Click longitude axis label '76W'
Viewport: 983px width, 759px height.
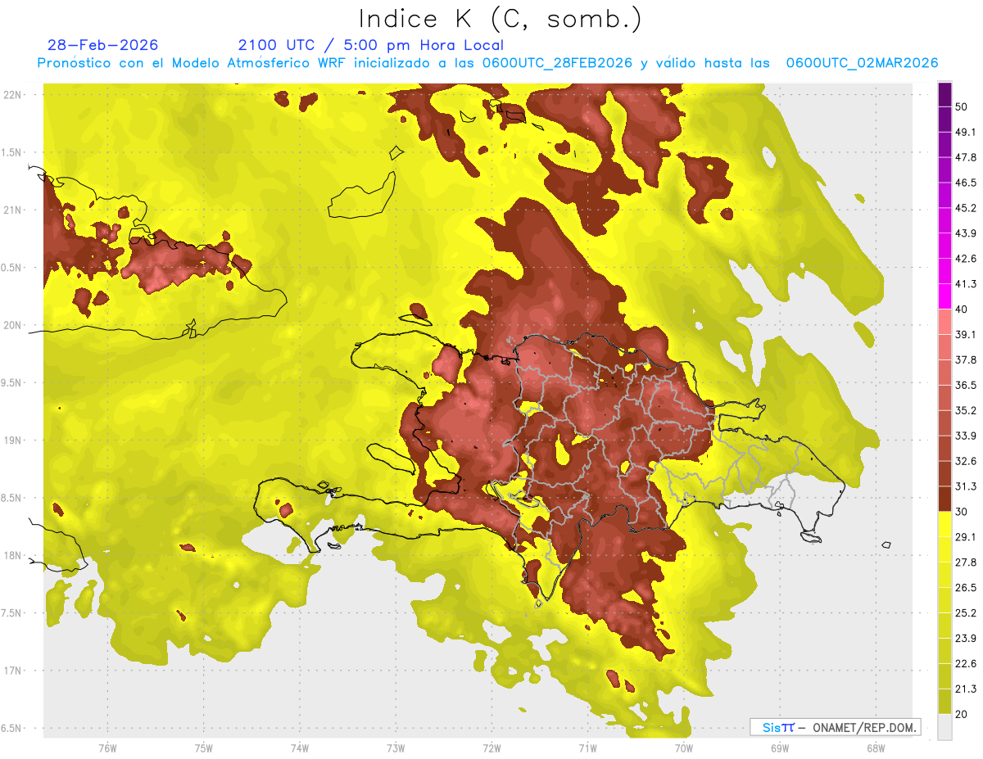tap(107, 748)
